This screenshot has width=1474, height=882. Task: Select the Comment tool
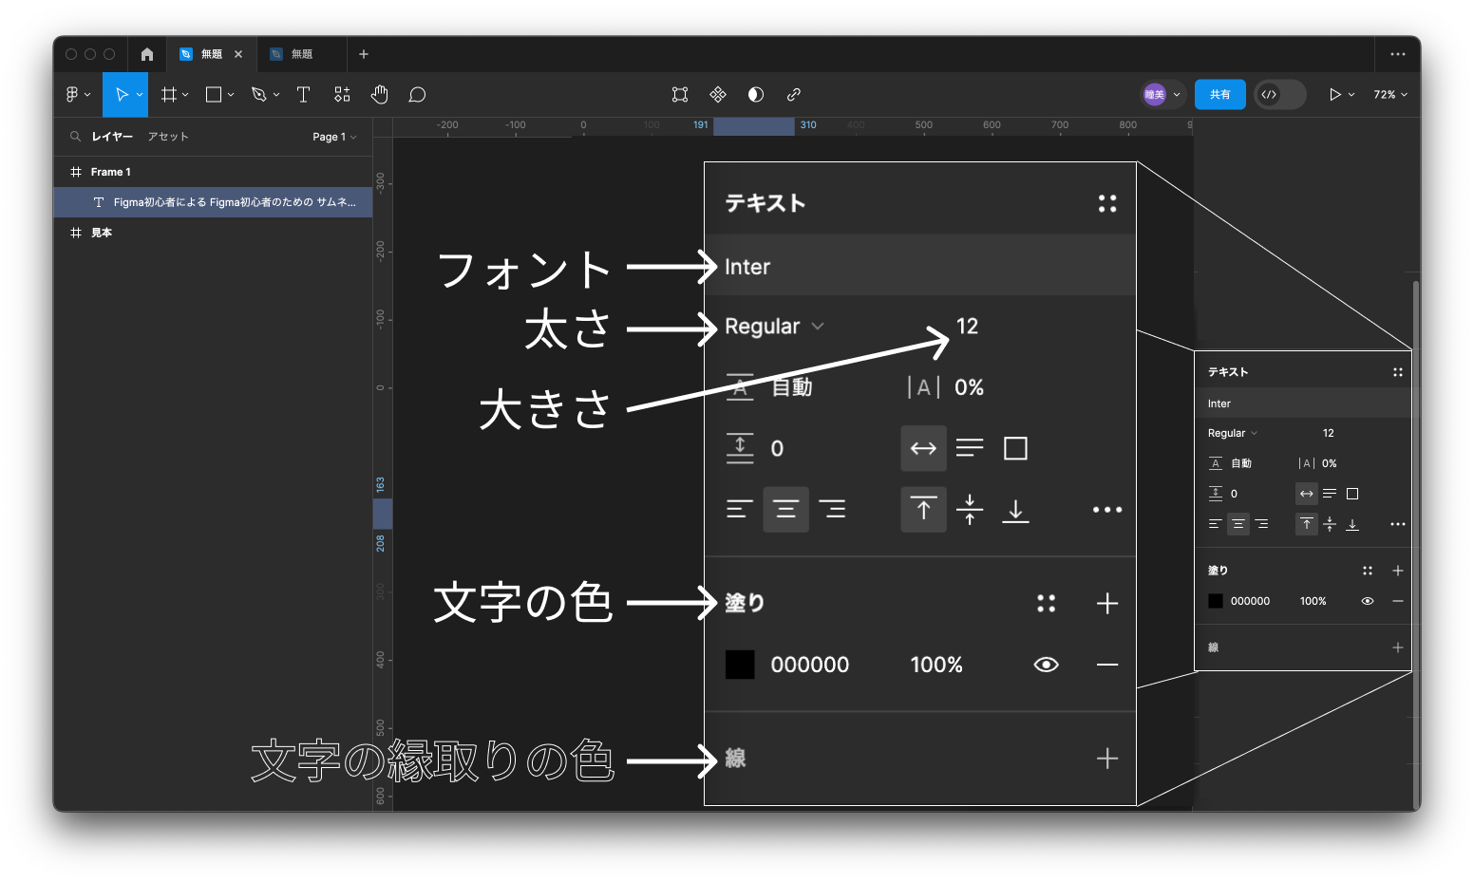click(417, 95)
